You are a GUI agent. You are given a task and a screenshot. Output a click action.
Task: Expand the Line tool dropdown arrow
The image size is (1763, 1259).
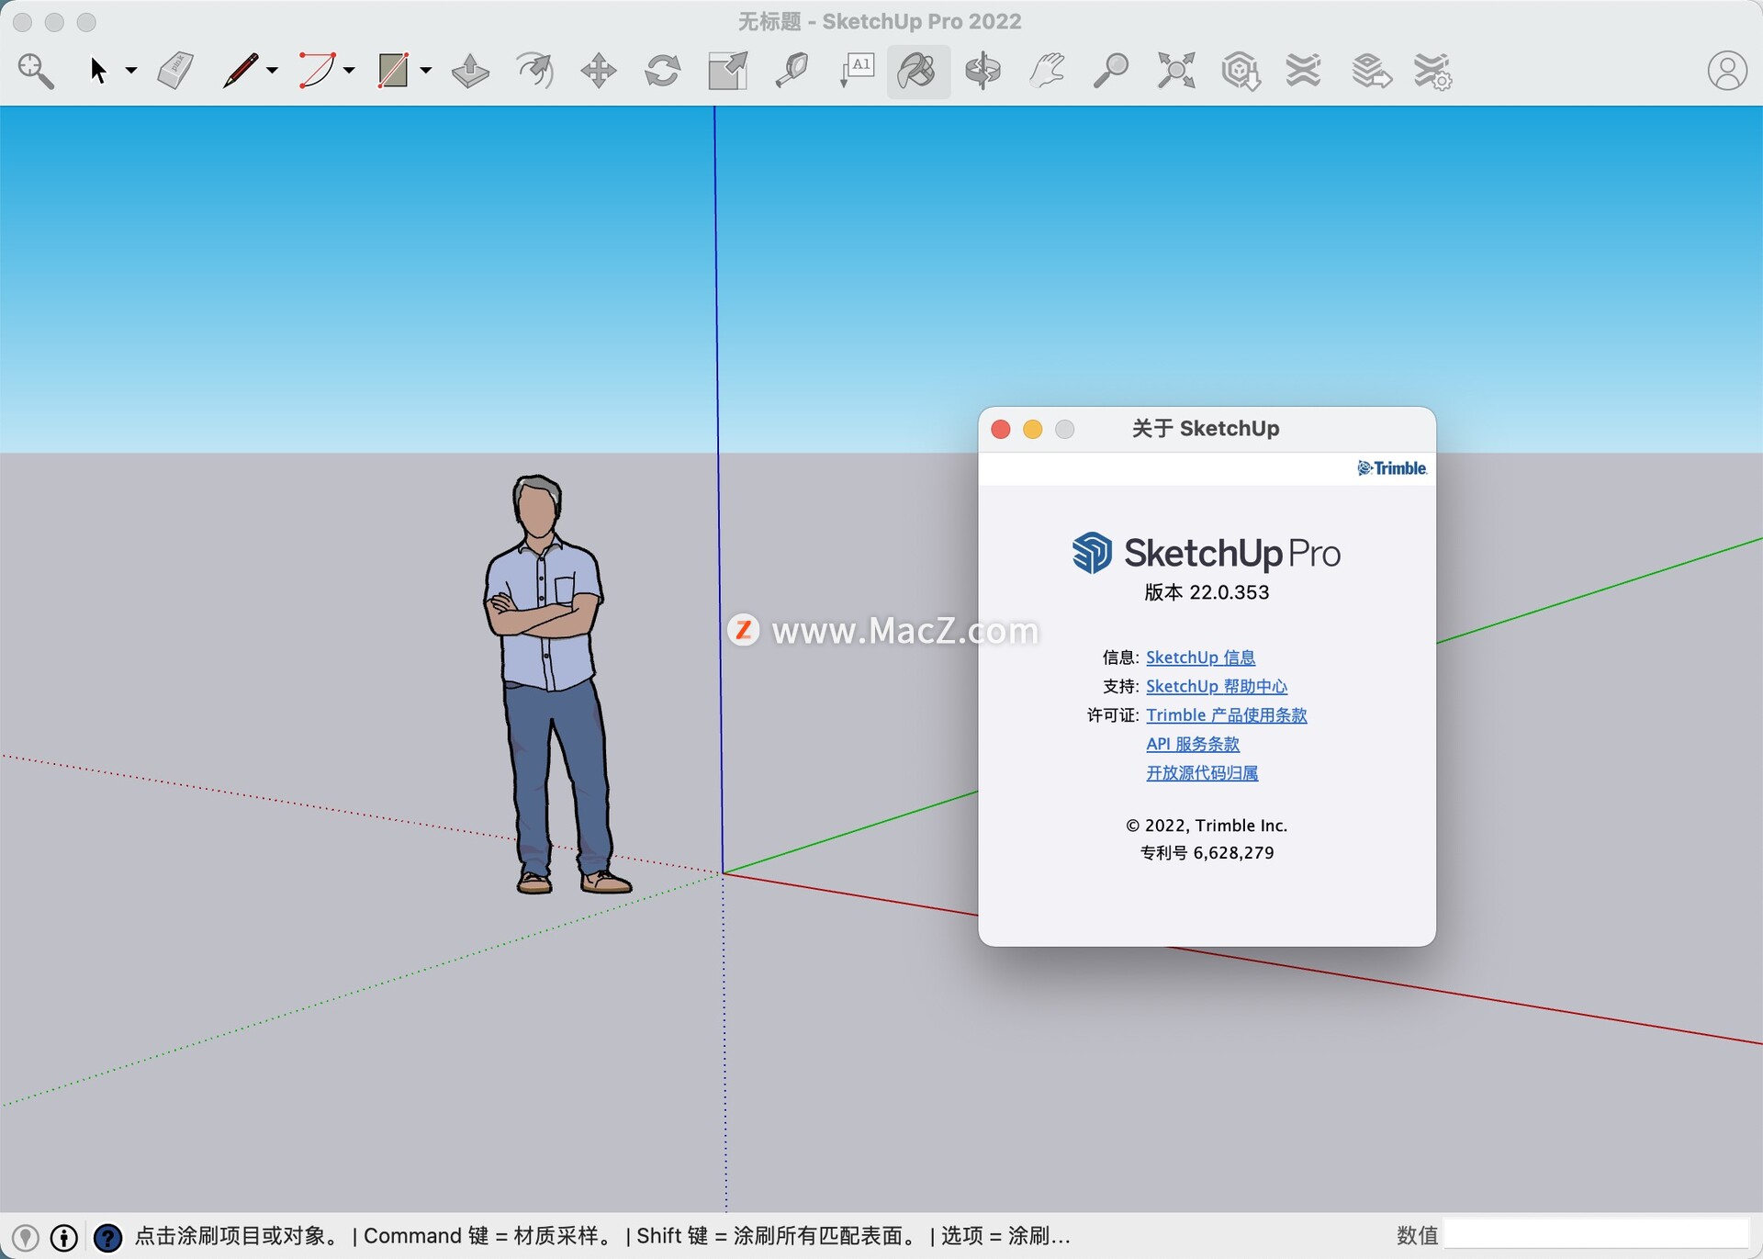point(273,71)
